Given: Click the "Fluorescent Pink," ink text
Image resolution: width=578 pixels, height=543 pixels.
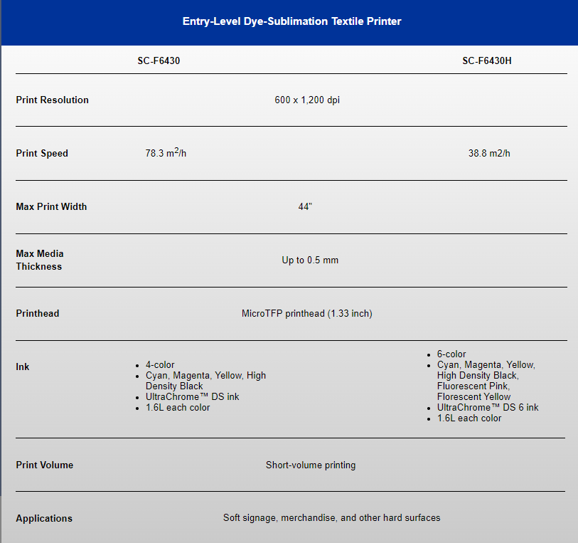Looking at the screenshot, I should (x=473, y=386).
